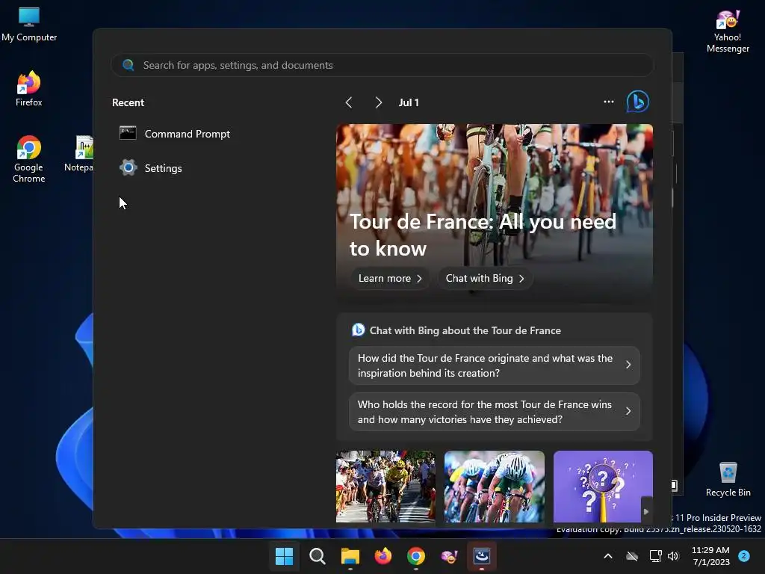The width and height of the screenshot is (765, 574).
Task: Show hidden tray icons with the chevron
Action: 608,556
